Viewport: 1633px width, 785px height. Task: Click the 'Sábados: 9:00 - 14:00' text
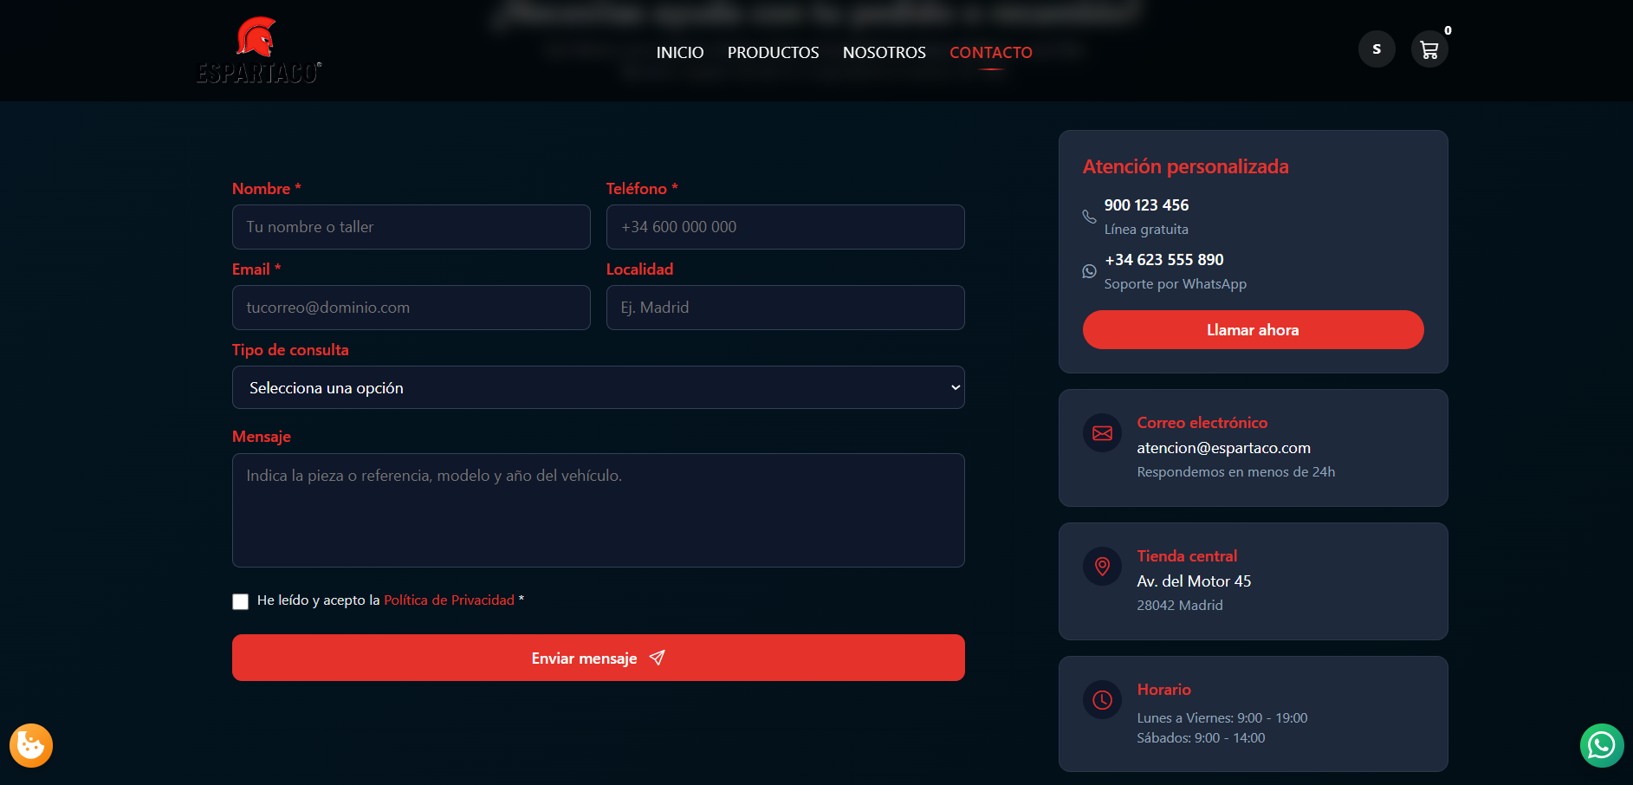[1201, 738]
